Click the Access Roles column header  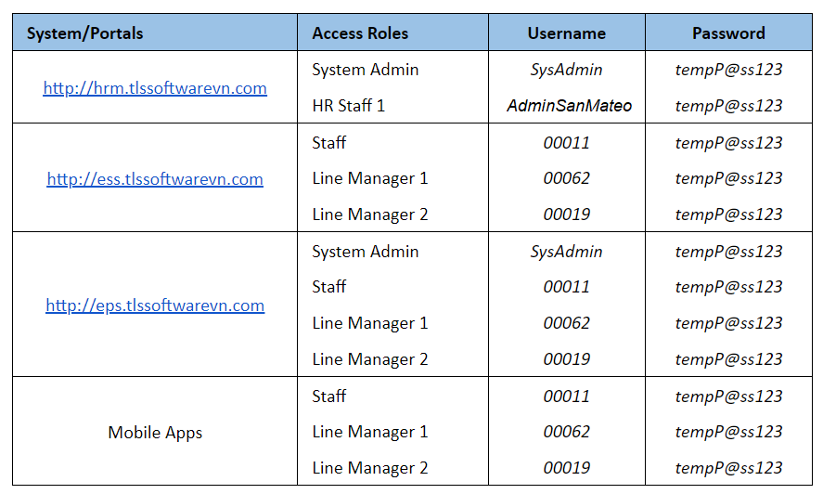point(360,33)
